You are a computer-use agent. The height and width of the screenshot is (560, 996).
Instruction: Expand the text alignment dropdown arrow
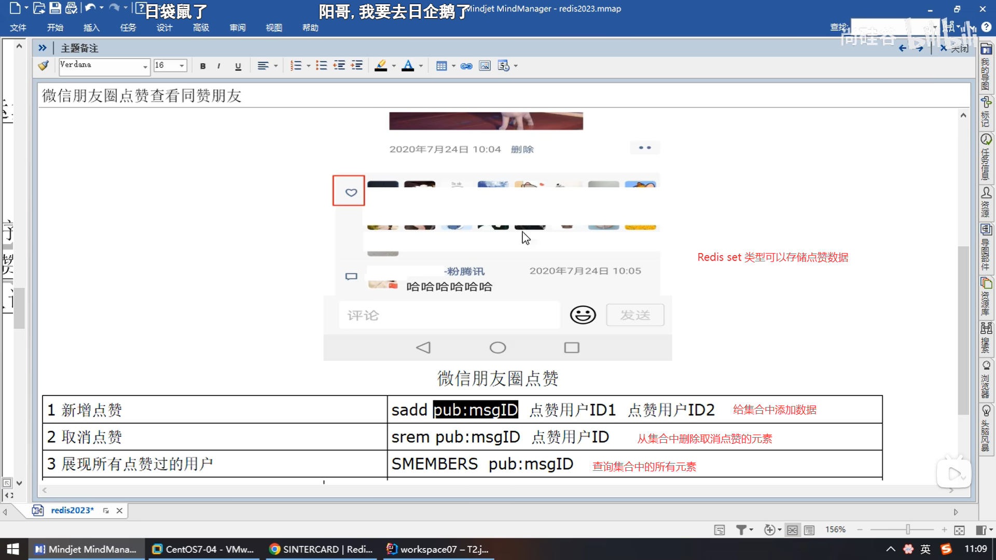[x=275, y=66]
